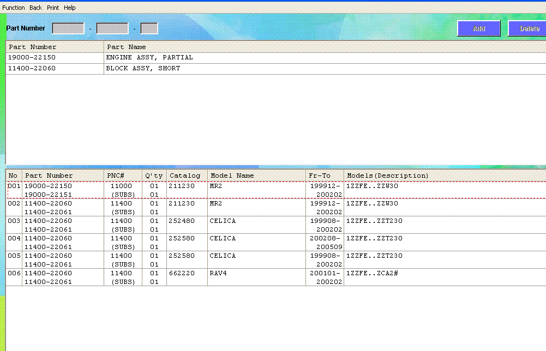Screen dimensions: 546x351
Task: Open the Function menu
Action: click(14, 8)
